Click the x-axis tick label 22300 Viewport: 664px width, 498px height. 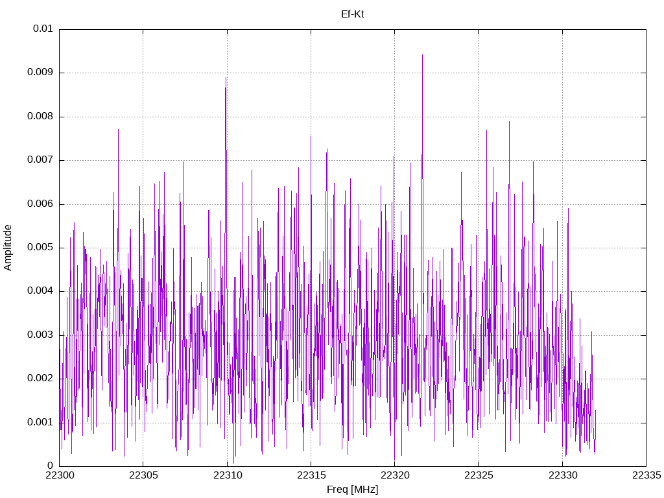[59, 475]
